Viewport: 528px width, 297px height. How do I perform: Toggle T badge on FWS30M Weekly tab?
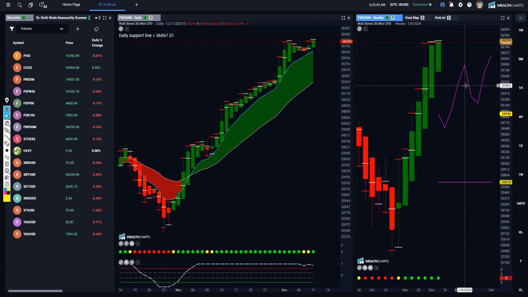(393, 18)
